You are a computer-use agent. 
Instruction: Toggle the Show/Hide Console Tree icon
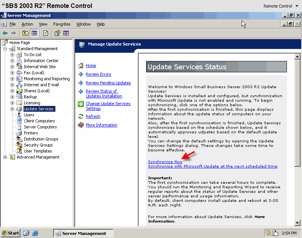[x=34, y=33]
